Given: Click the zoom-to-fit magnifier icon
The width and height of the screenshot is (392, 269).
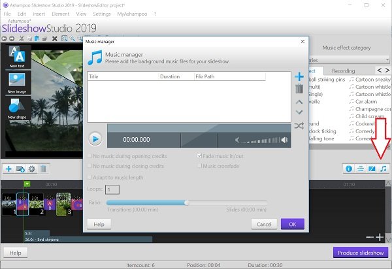Looking at the screenshot, I should [x=64, y=39].
